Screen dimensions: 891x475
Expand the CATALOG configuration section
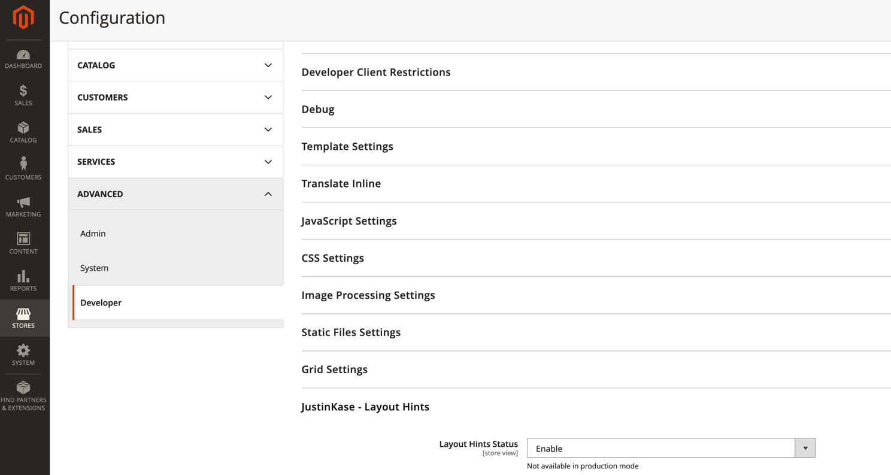[x=175, y=65]
